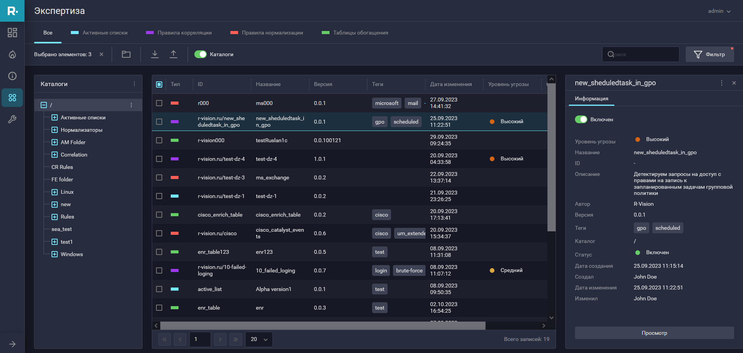
Task: Switch to the Все tab
Action: [48, 33]
